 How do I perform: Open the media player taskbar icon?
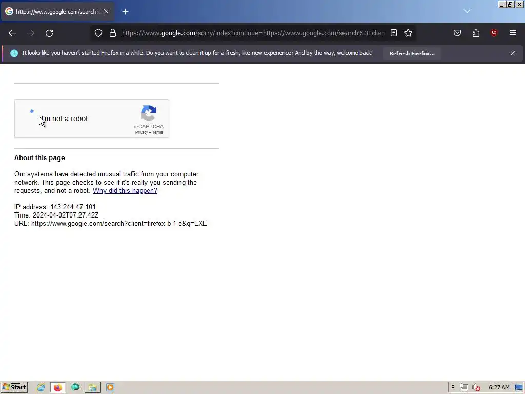click(110, 388)
